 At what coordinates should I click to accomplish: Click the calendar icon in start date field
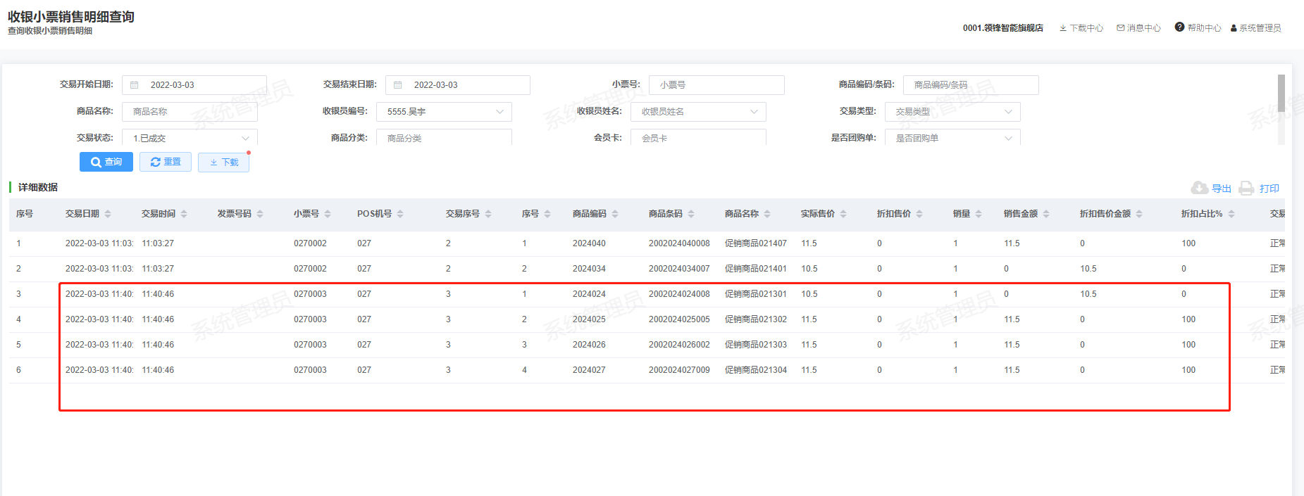click(135, 85)
